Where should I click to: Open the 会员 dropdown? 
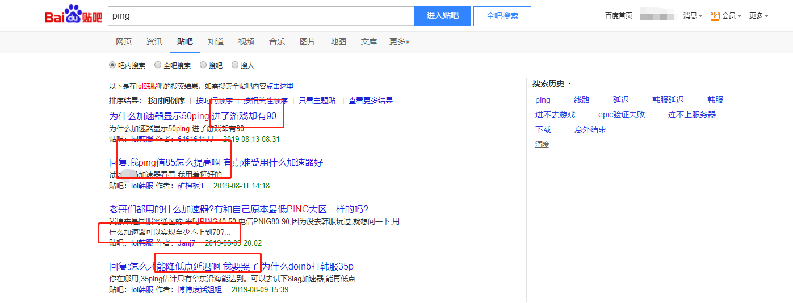[x=732, y=16]
